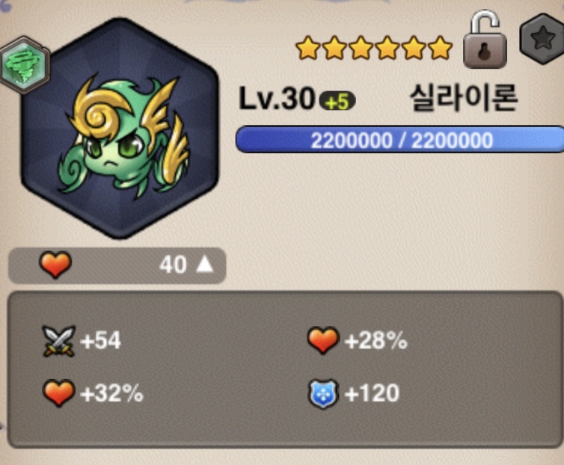Click the Lv.30 level label

pos(277,99)
